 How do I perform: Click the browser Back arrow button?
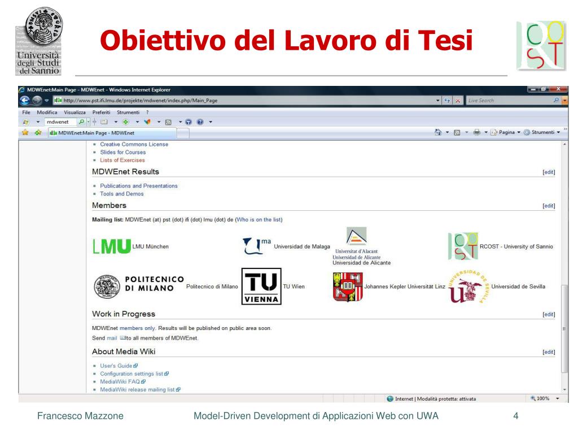pyautogui.click(x=25, y=101)
